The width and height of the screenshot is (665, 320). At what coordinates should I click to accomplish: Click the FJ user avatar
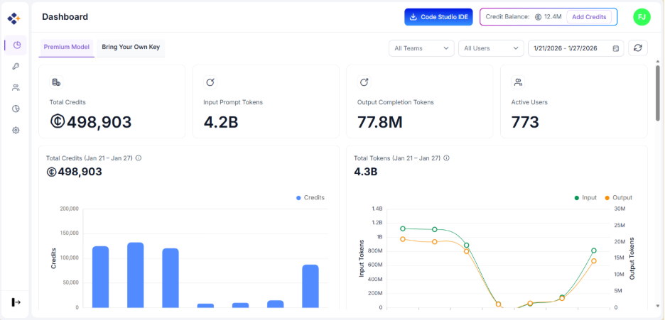pos(642,17)
